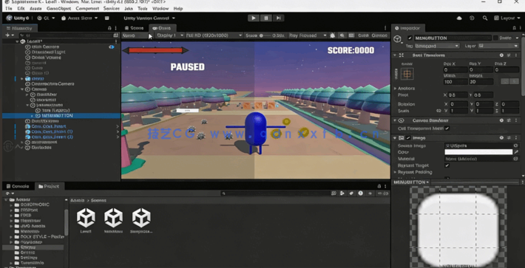Open the Full HD resolution dropdown
Viewport: 525px width, 268px height.
coord(214,35)
